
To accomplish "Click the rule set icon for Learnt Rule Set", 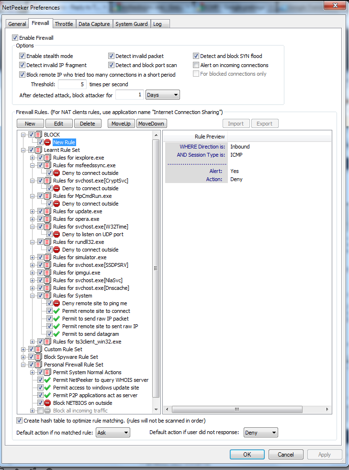I will pyautogui.click(x=38, y=150).
